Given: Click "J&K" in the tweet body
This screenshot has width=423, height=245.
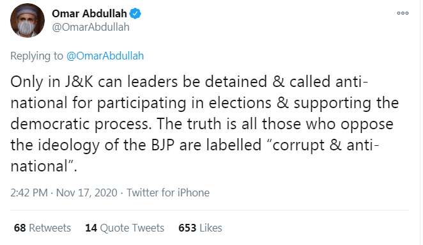Looking at the screenshot, I should click(79, 82).
